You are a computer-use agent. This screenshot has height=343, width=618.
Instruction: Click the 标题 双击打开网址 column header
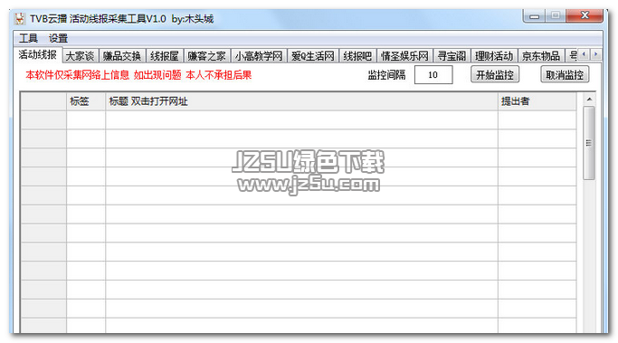coord(301,101)
